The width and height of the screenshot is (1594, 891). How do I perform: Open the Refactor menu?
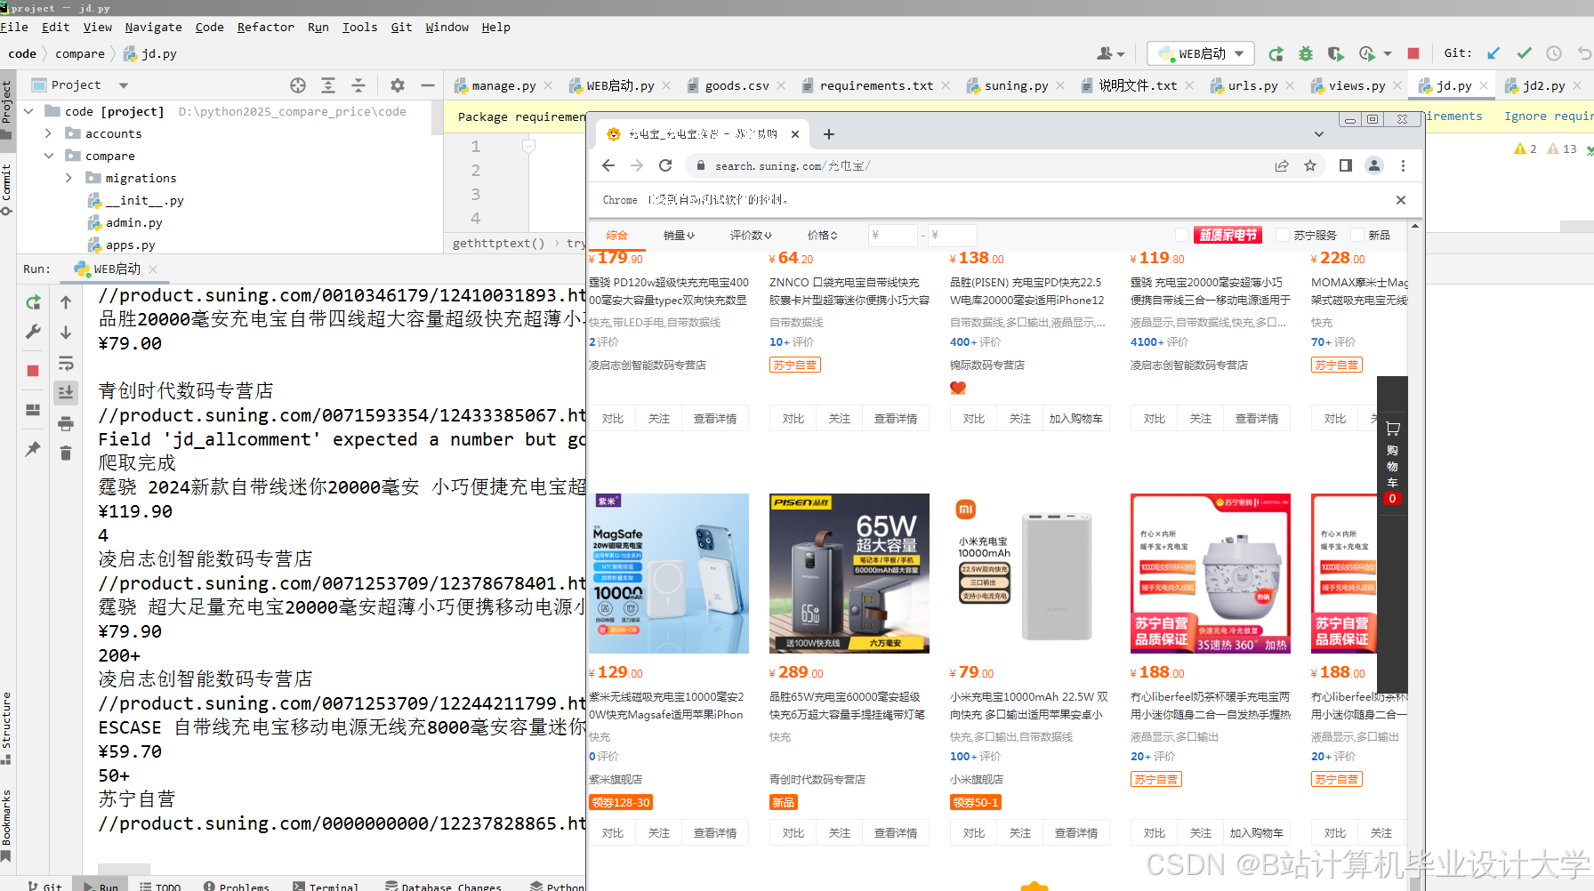click(265, 28)
